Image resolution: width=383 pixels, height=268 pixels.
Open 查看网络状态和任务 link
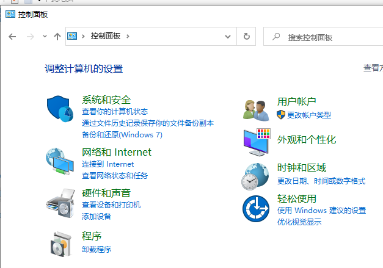tap(115, 175)
